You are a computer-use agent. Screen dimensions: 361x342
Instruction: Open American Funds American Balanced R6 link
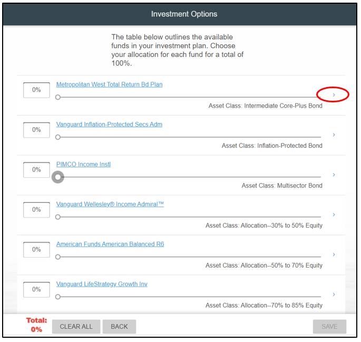click(109, 244)
